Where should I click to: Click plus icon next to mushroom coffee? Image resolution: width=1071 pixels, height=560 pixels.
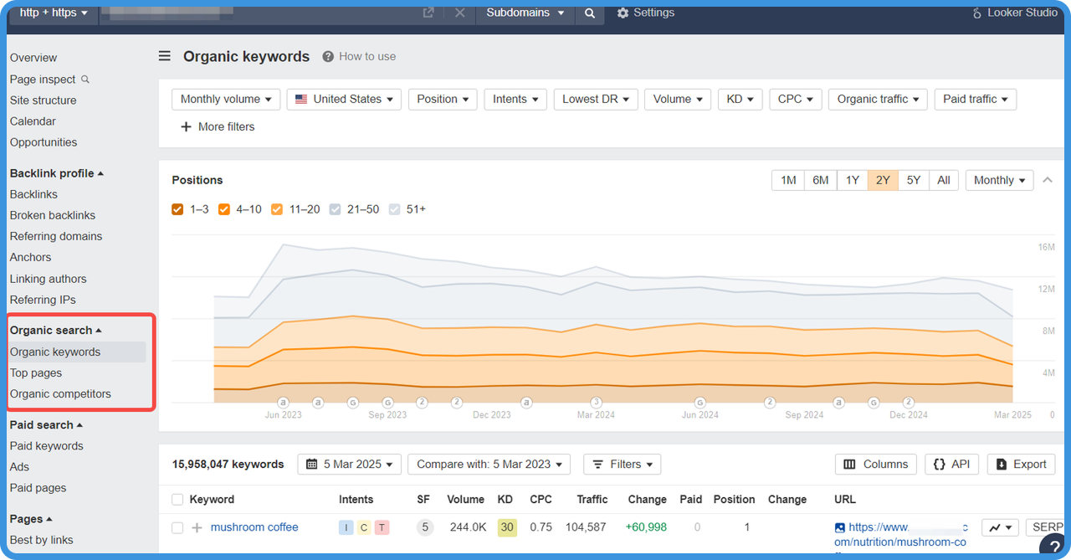tap(197, 527)
